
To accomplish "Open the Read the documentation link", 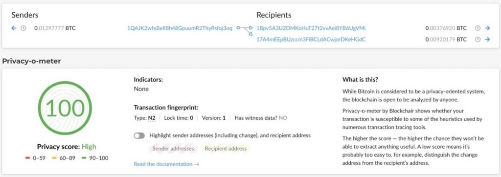I will (166, 164).
